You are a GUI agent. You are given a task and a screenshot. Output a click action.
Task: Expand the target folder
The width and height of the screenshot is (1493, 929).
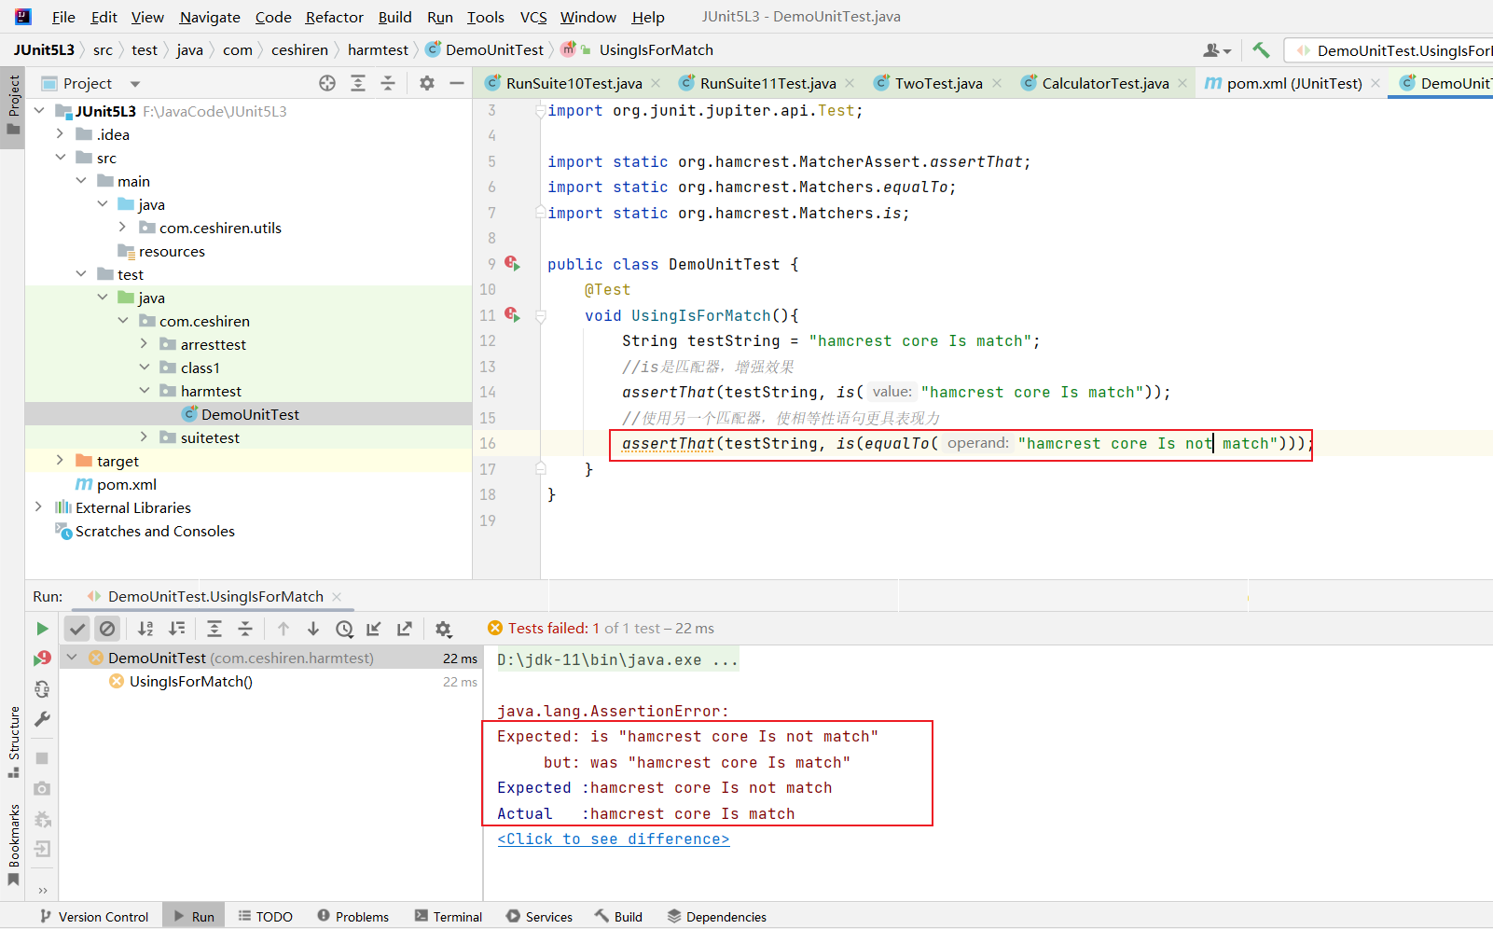pos(60,461)
